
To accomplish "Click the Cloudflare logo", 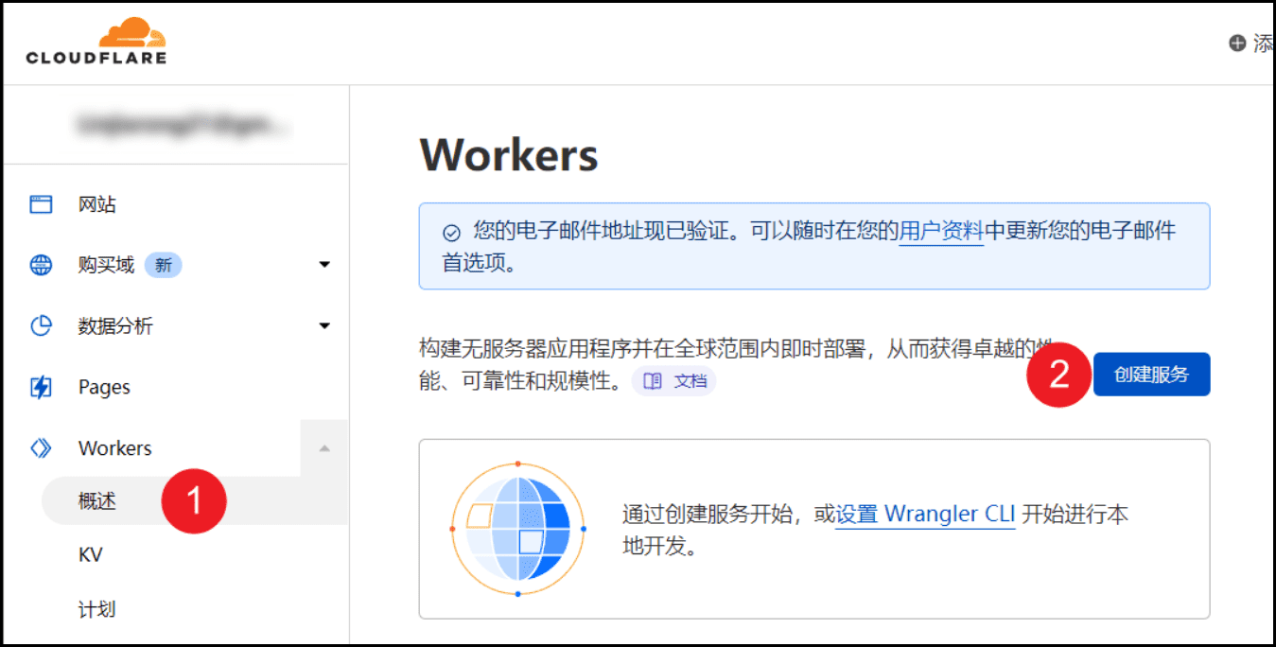I will pos(96,41).
